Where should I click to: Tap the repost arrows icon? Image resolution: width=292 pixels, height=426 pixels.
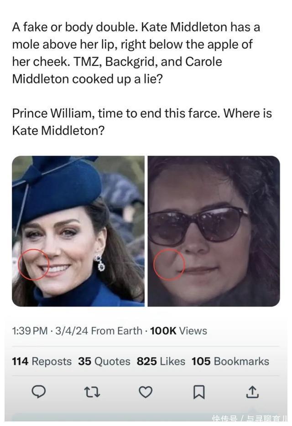(92, 392)
